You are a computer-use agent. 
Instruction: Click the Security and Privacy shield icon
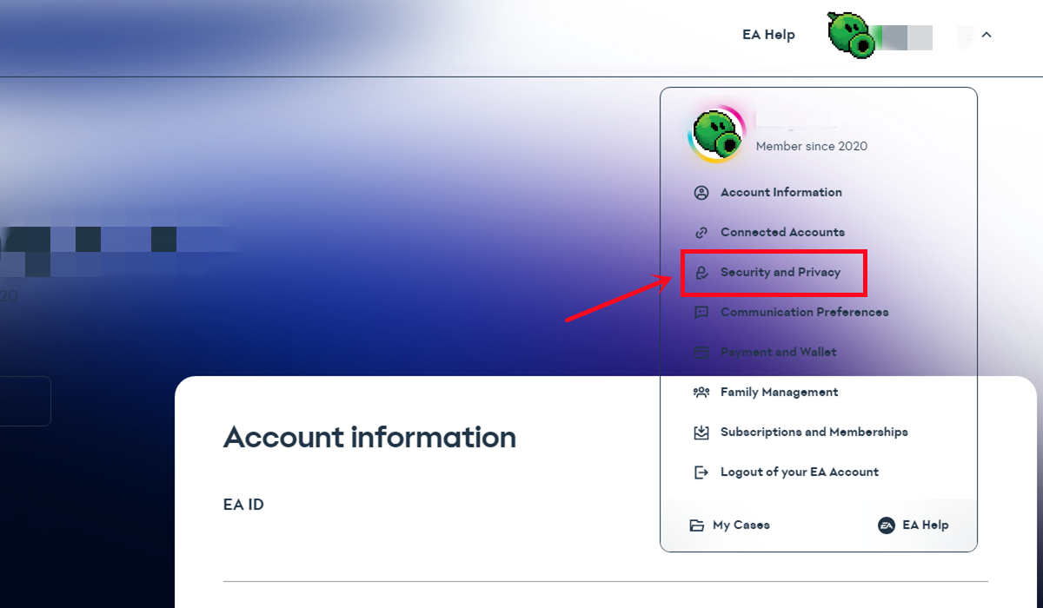coord(701,273)
